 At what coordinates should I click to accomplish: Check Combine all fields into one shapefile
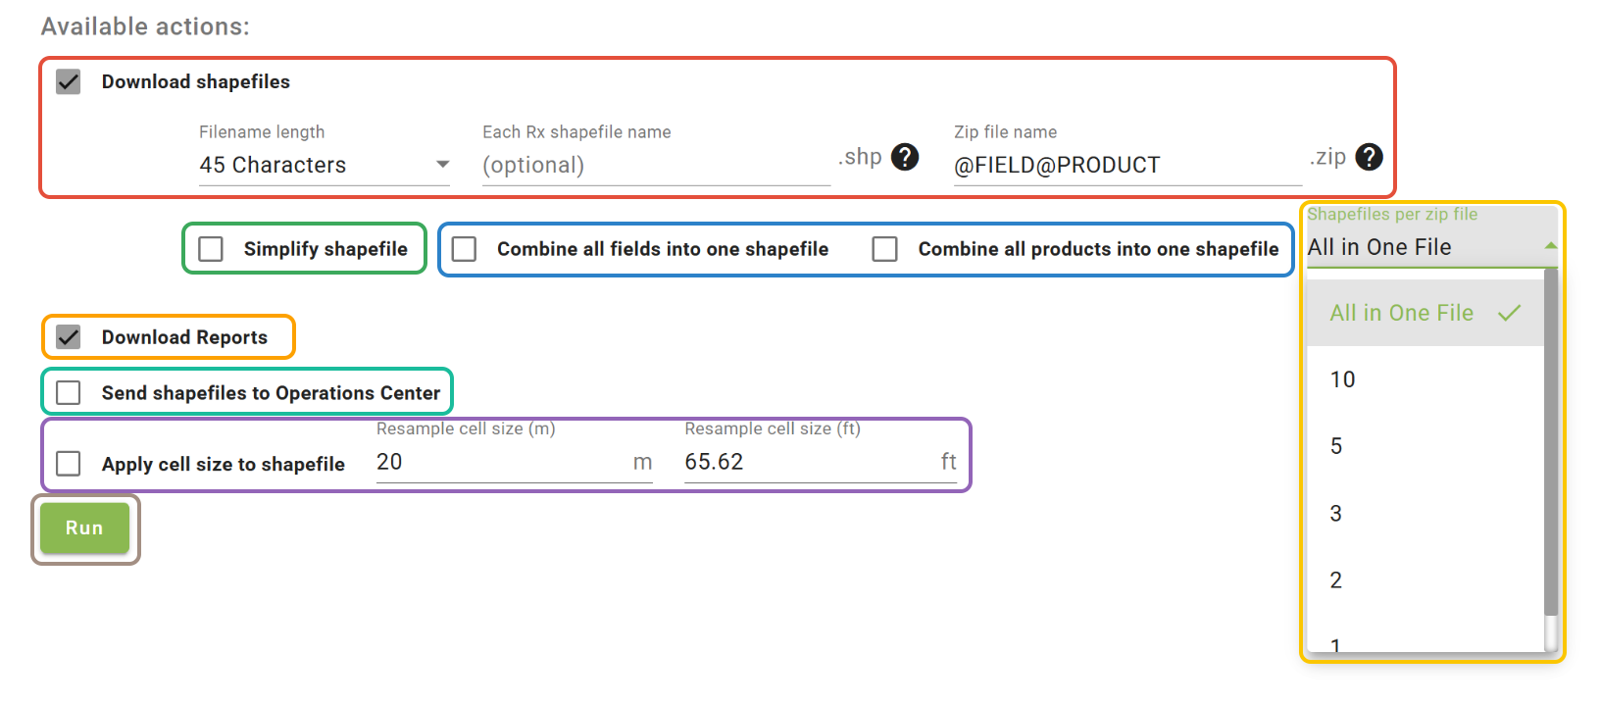[x=465, y=249]
